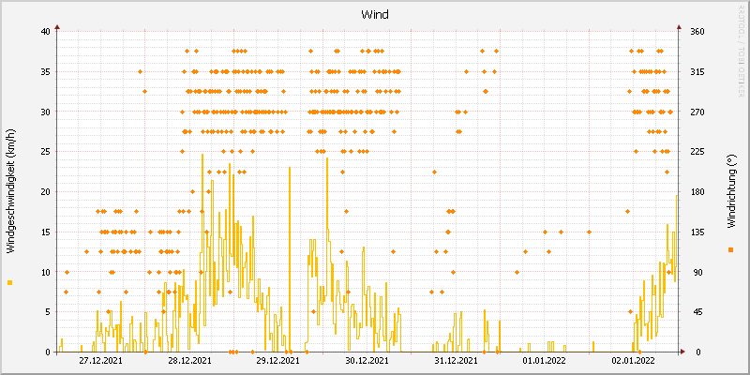Click left axis value 25
The width and height of the screenshot is (750, 375).
(45, 152)
